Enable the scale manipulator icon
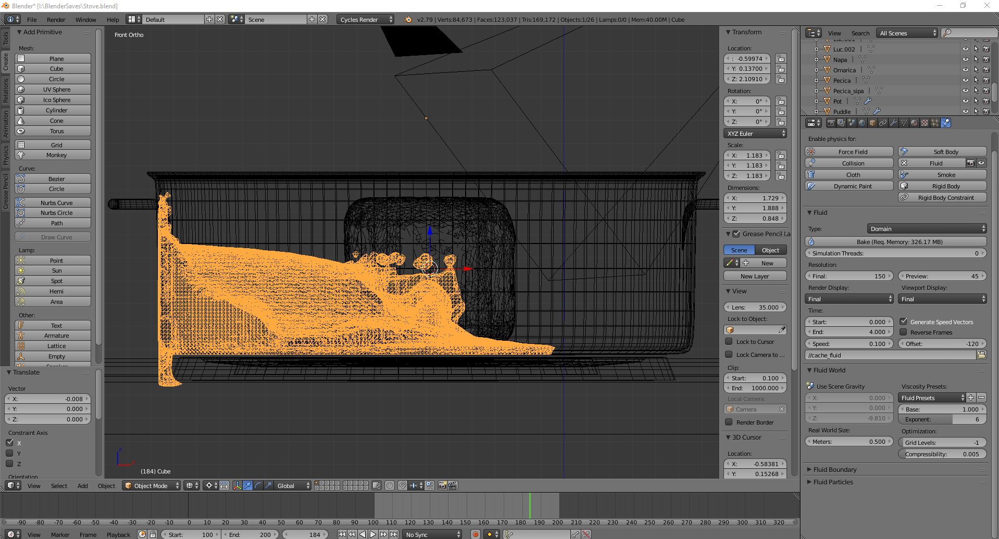Image resolution: width=999 pixels, height=539 pixels. pos(268,485)
